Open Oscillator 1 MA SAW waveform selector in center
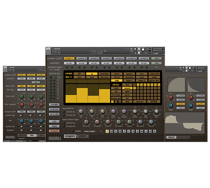Screen dimensions: 210x188 (x=69, y=63)
